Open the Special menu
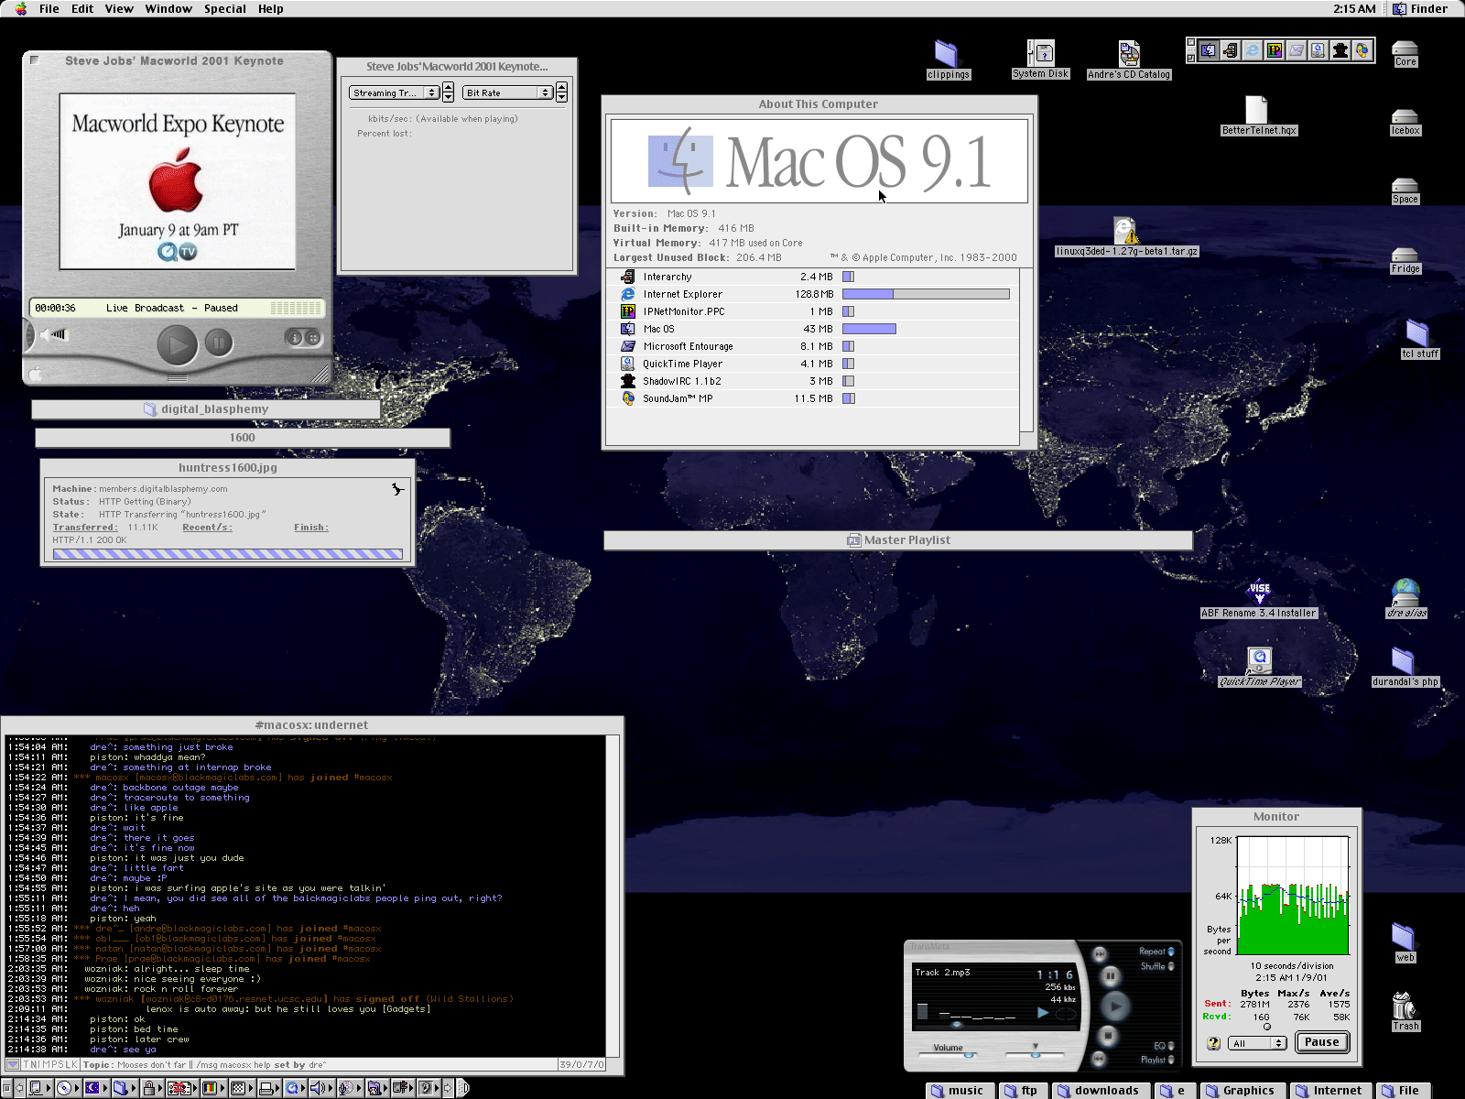The height and width of the screenshot is (1099, 1465). click(x=224, y=8)
